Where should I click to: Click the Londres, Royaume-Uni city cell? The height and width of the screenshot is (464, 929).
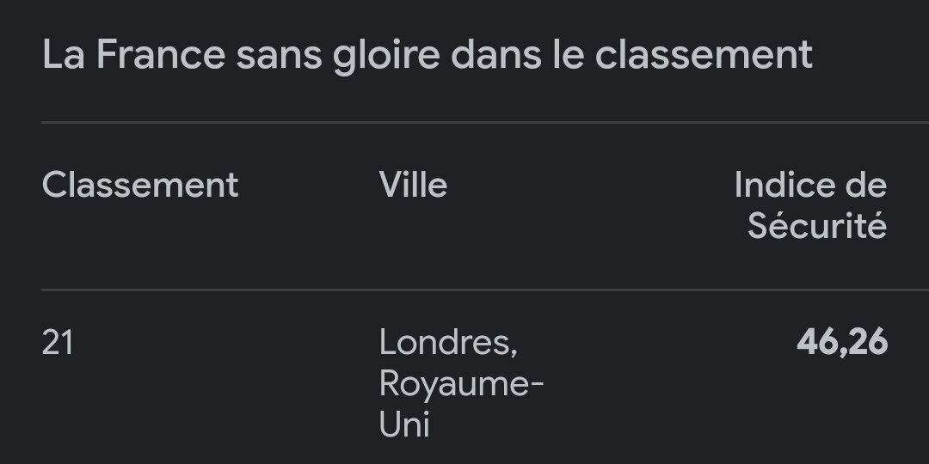(x=461, y=383)
